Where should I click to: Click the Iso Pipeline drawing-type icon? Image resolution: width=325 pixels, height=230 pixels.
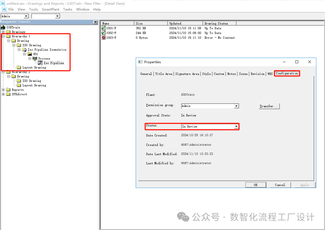tap(40, 63)
